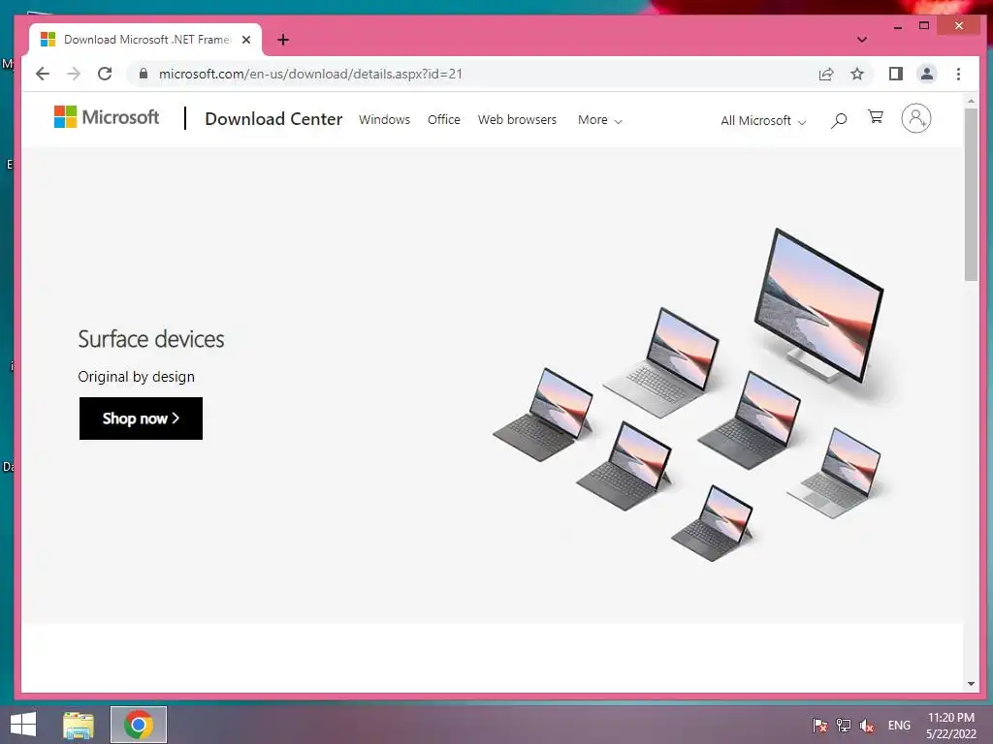Open a new tab with the plus button
This screenshot has width=993, height=744.
click(x=283, y=40)
